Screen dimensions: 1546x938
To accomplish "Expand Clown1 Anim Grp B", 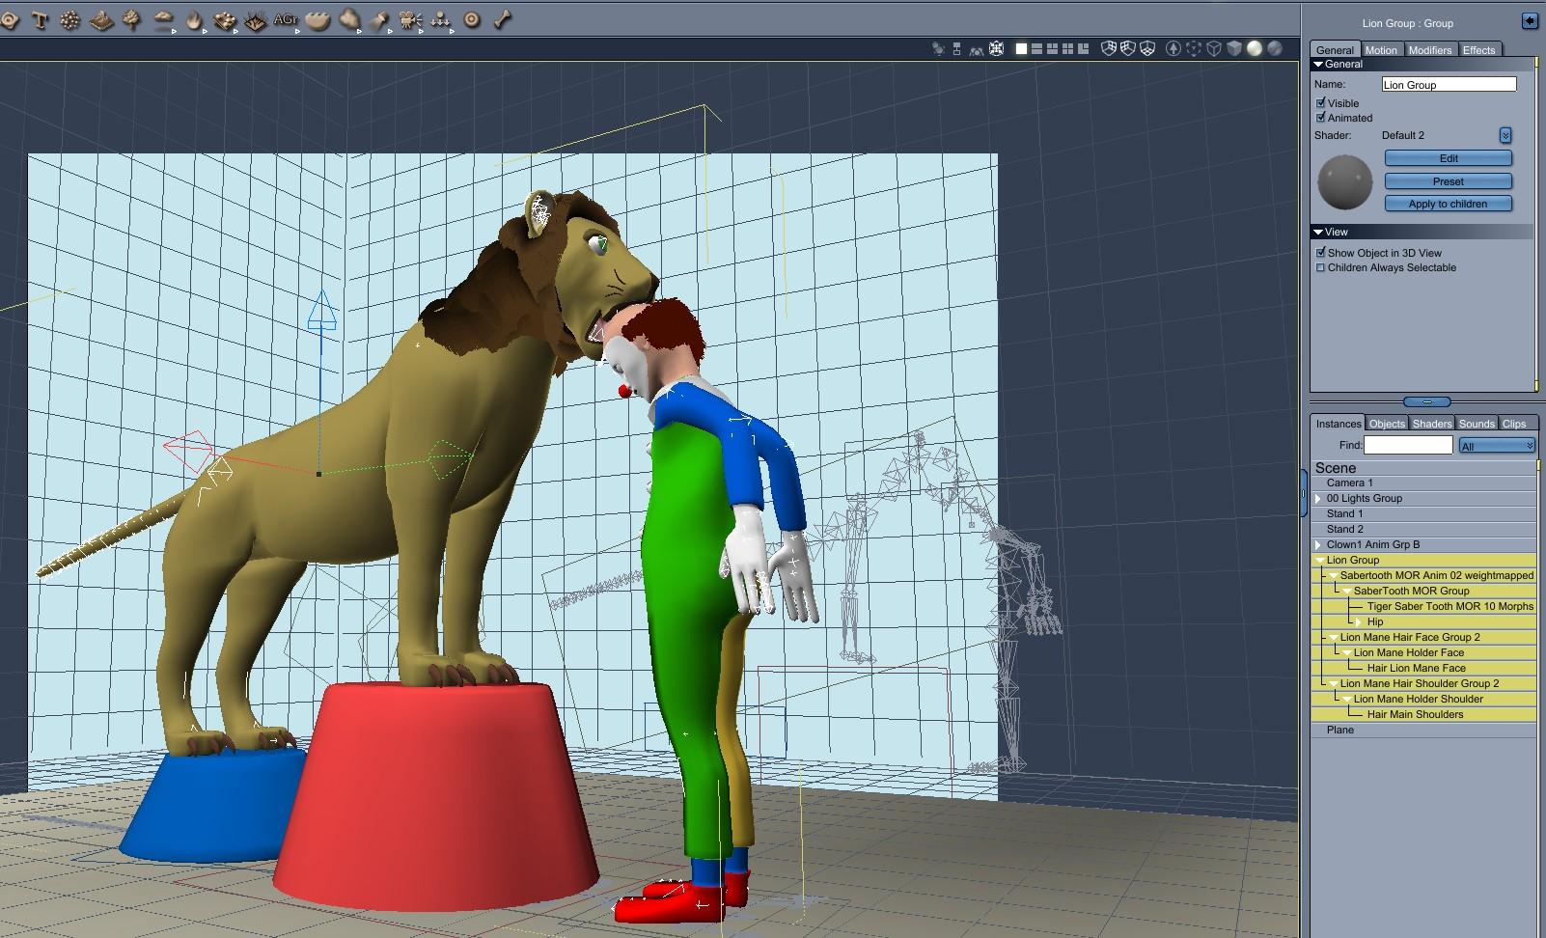I will [1318, 545].
